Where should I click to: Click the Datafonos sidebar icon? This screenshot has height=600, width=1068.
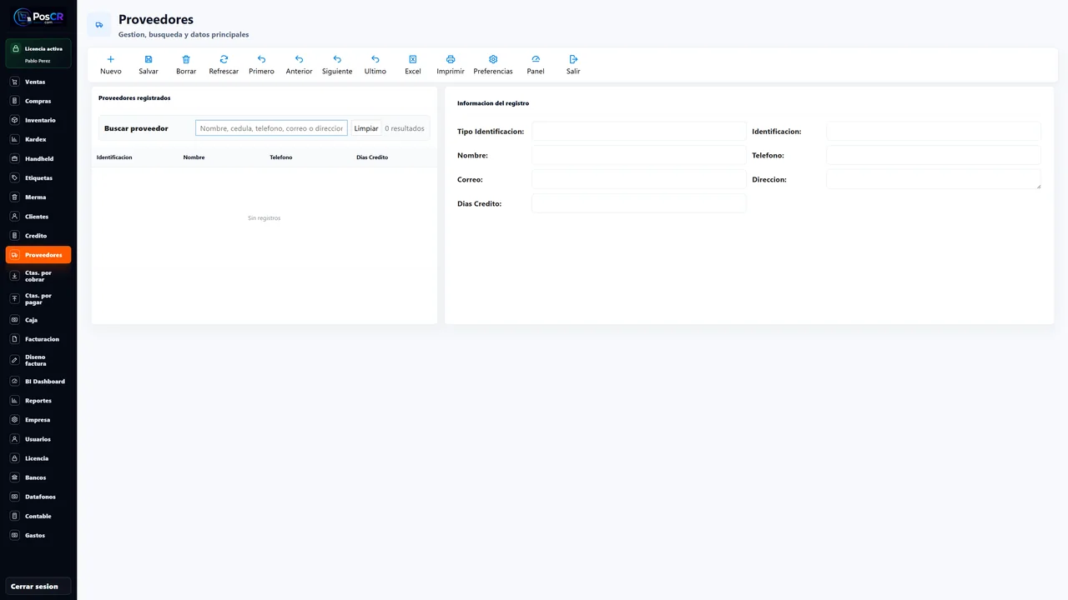[15, 497]
